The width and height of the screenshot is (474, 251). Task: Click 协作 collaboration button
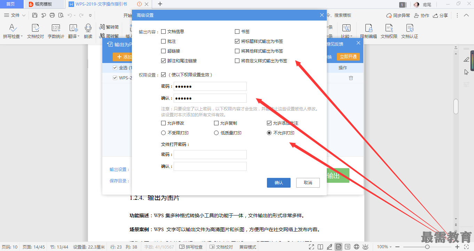pos(421,15)
